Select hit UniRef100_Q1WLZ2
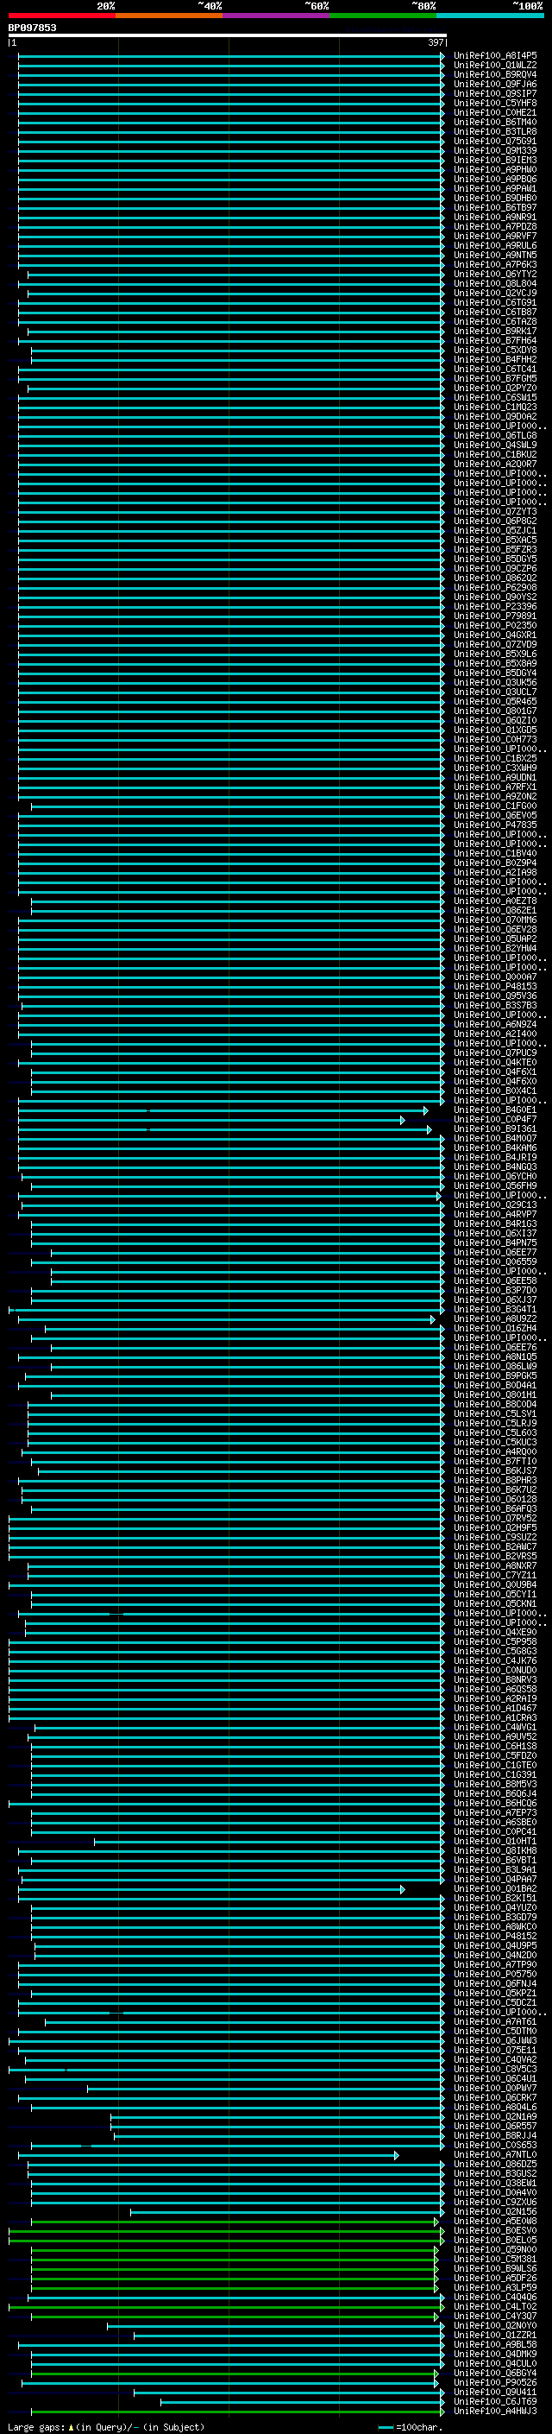This screenshot has height=2434, width=552. (495, 66)
